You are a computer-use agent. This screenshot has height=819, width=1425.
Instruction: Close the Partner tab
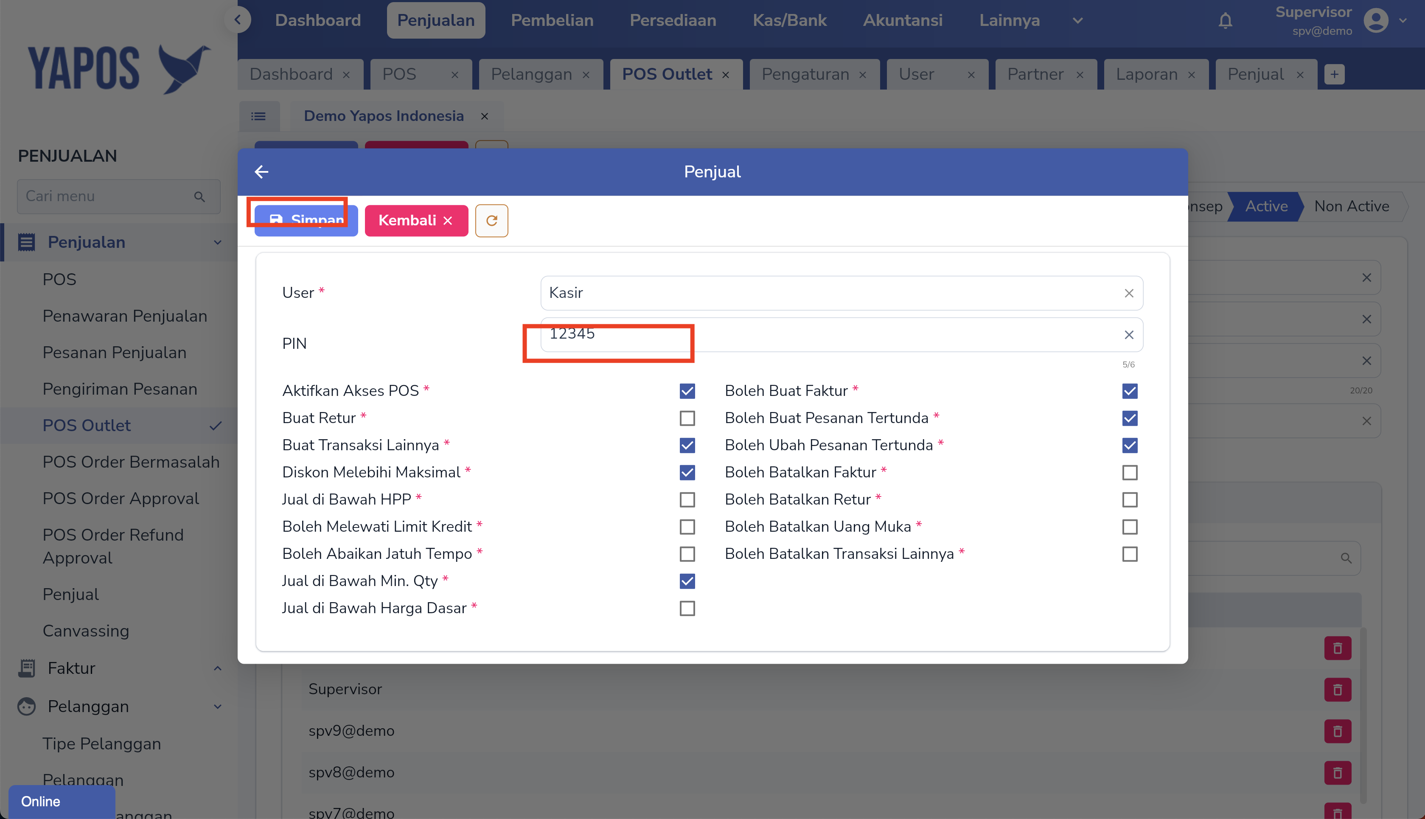[x=1080, y=75]
